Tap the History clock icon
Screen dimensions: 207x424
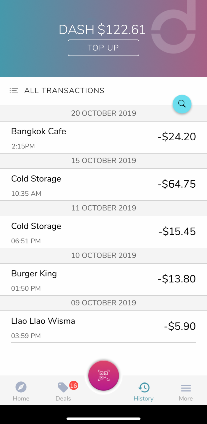tap(144, 387)
